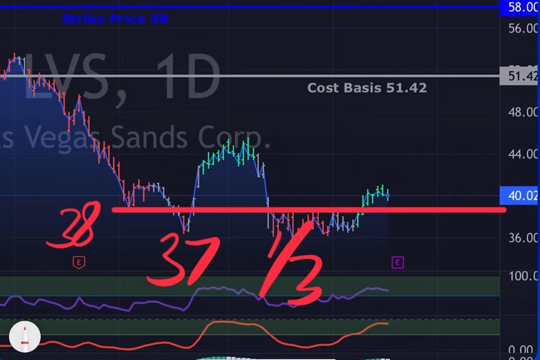The image size is (540, 360).
Task: Select the red pen annotation tool circle
Action: tap(25, 336)
